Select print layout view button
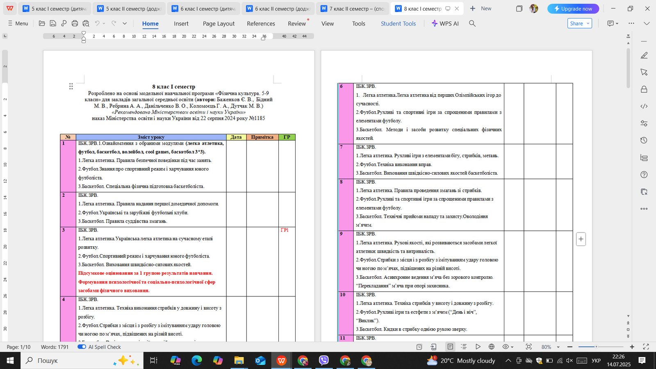 point(450,347)
